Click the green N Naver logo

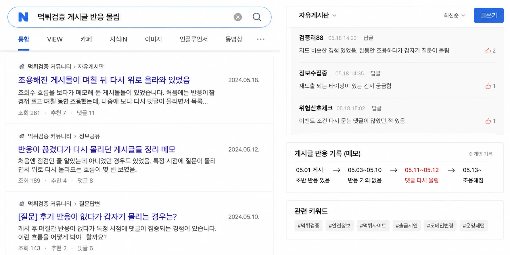23,17
